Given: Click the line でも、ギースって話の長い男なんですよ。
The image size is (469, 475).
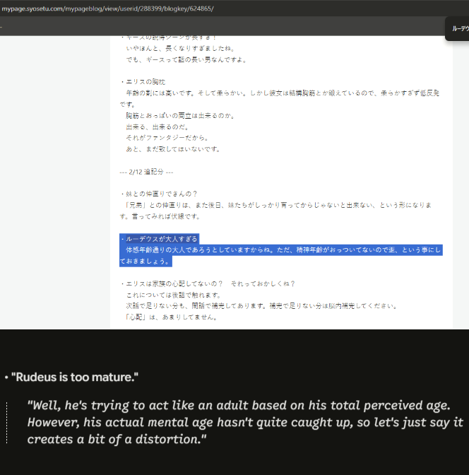Looking at the screenshot, I should (186, 59).
